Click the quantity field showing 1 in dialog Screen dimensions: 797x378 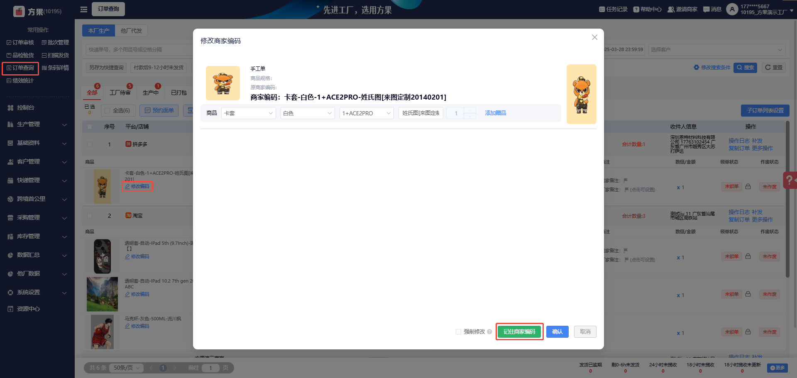[x=456, y=113]
